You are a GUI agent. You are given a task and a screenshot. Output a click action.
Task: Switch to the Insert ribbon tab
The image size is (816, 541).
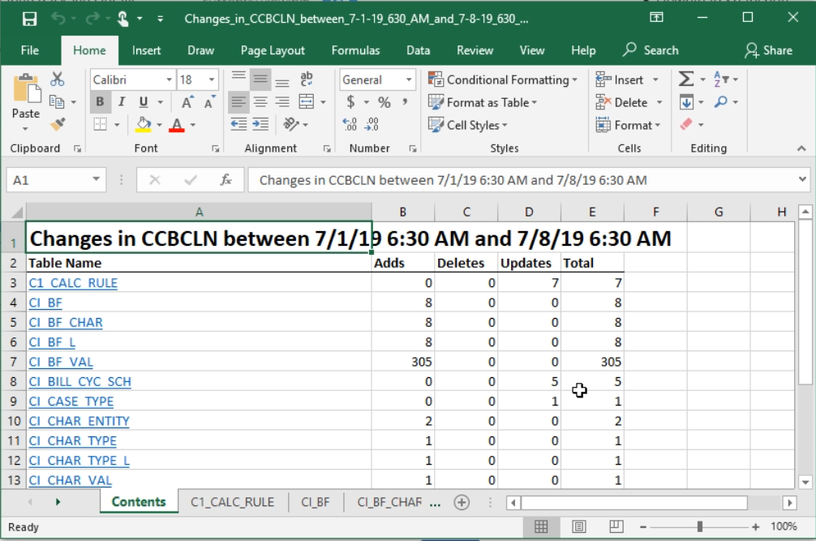[146, 50]
